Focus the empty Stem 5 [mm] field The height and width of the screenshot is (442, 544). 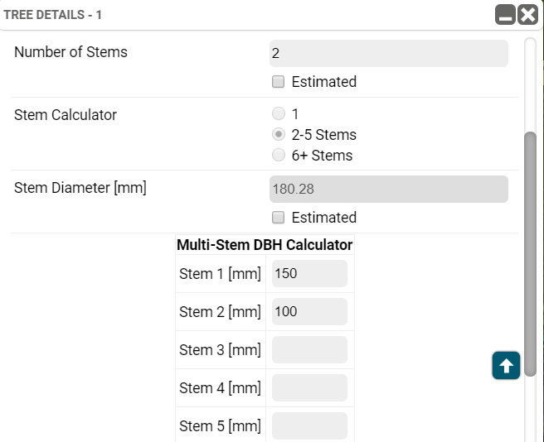click(309, 426)
